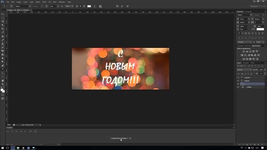This screenshot has width=267, height=150.
Task: Click the Untitled-1 document tab
Action: 18,10
